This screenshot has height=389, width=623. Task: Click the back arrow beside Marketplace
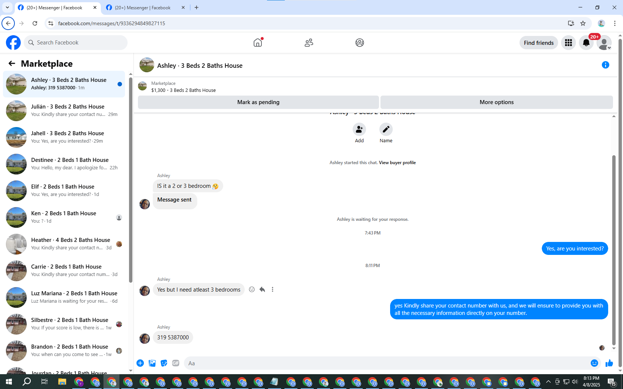click(x=12, y=63)
